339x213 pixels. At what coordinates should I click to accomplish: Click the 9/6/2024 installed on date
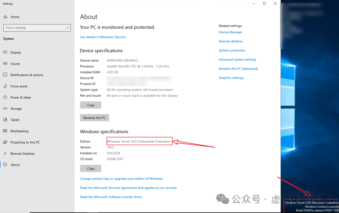(113, 153)
